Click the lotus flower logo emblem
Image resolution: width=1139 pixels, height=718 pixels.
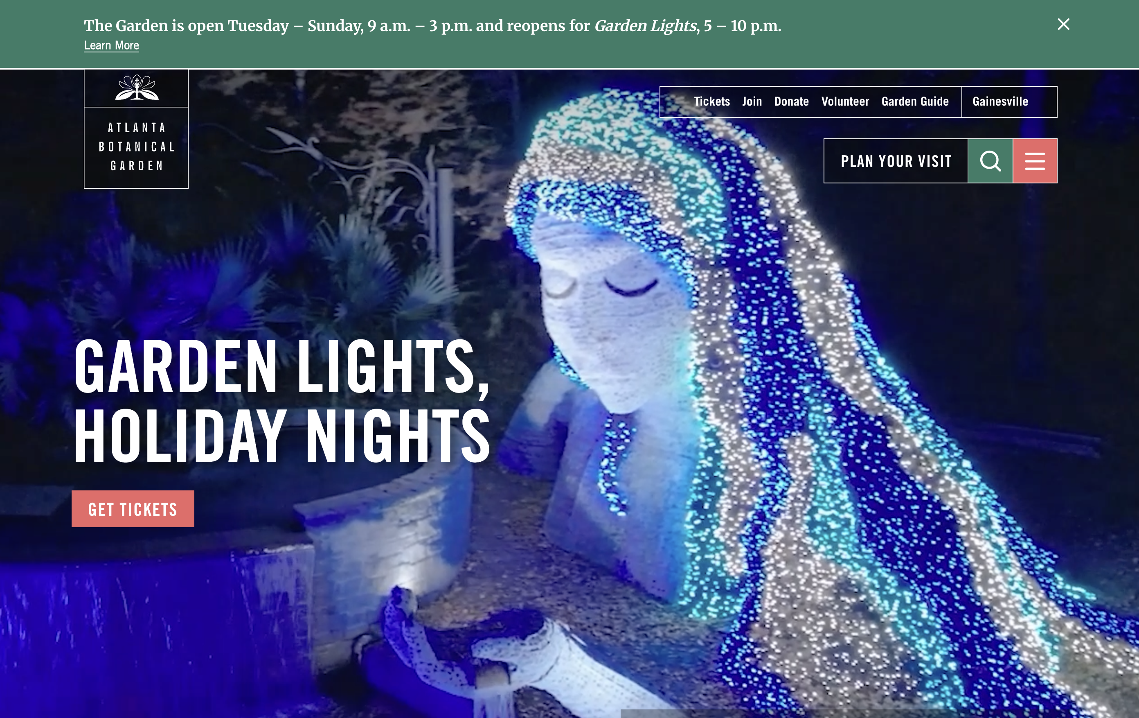click(137, 88)
